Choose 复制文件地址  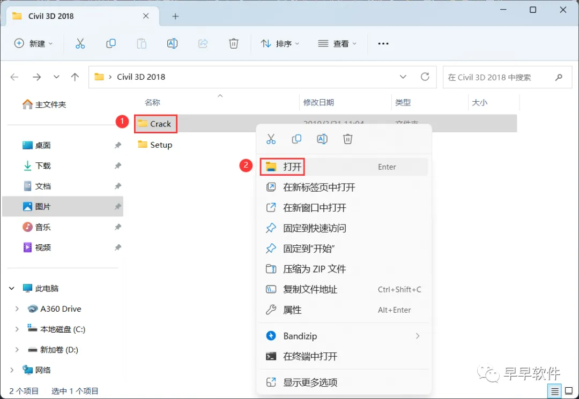(x=344, y=290)
